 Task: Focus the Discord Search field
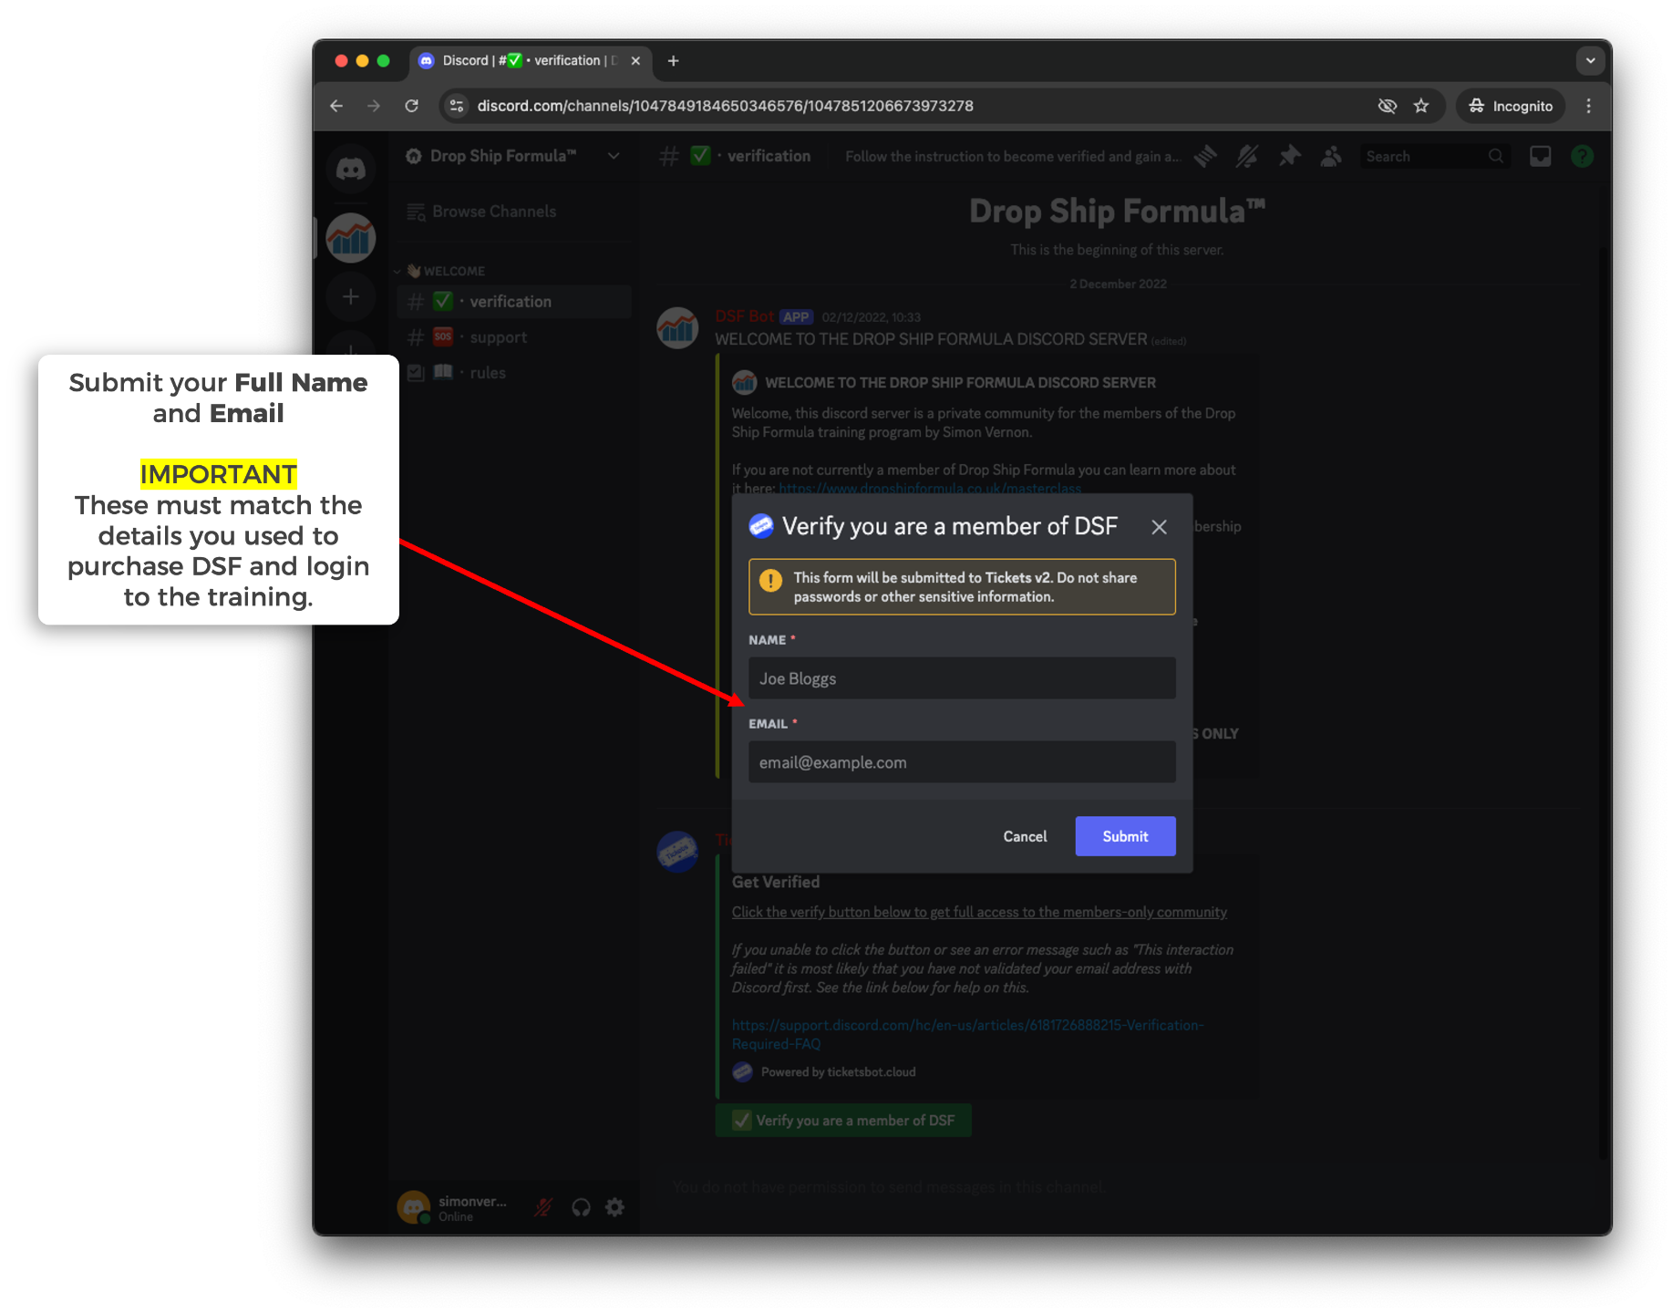(x=1434, y=157)
